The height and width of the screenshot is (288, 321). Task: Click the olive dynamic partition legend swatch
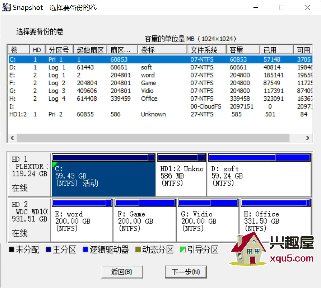[x=138, y=250]
